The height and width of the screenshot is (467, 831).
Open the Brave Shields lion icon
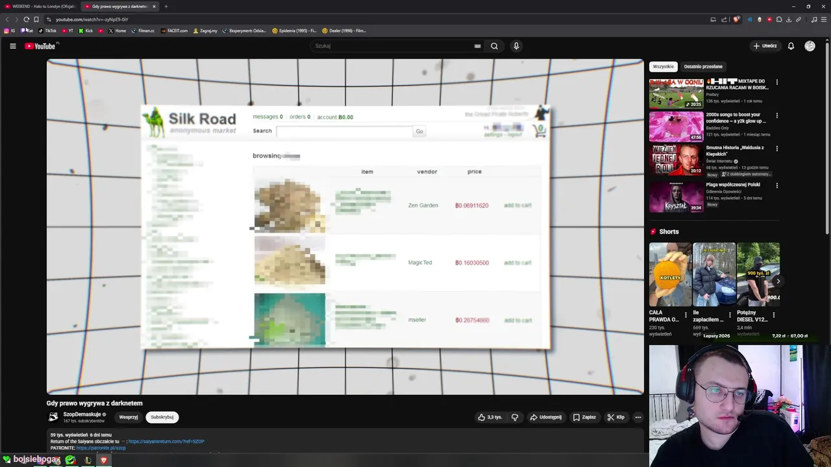[x=736, y=19]
